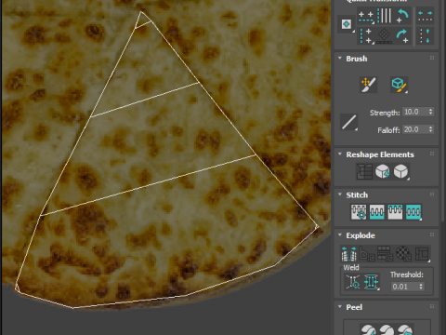Click Stitch to Average icon
Screen dimensions: 446x335
pos(377,212)
